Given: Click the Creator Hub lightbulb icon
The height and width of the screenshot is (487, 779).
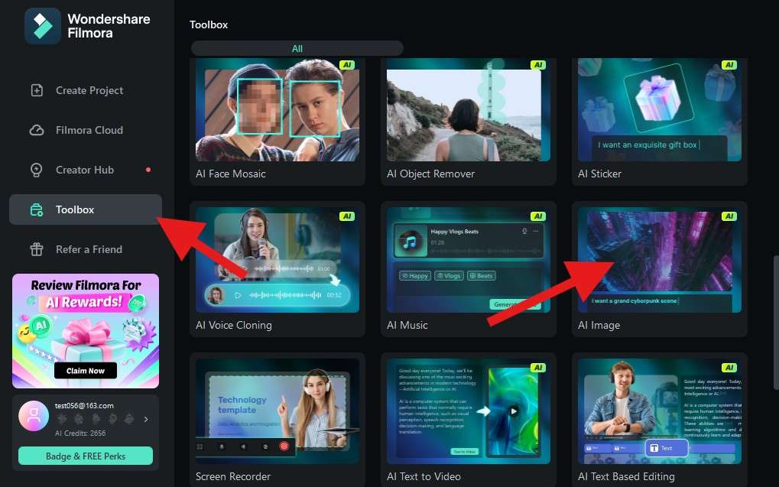Looking at the screenshot, I should [x=37, y=170].
